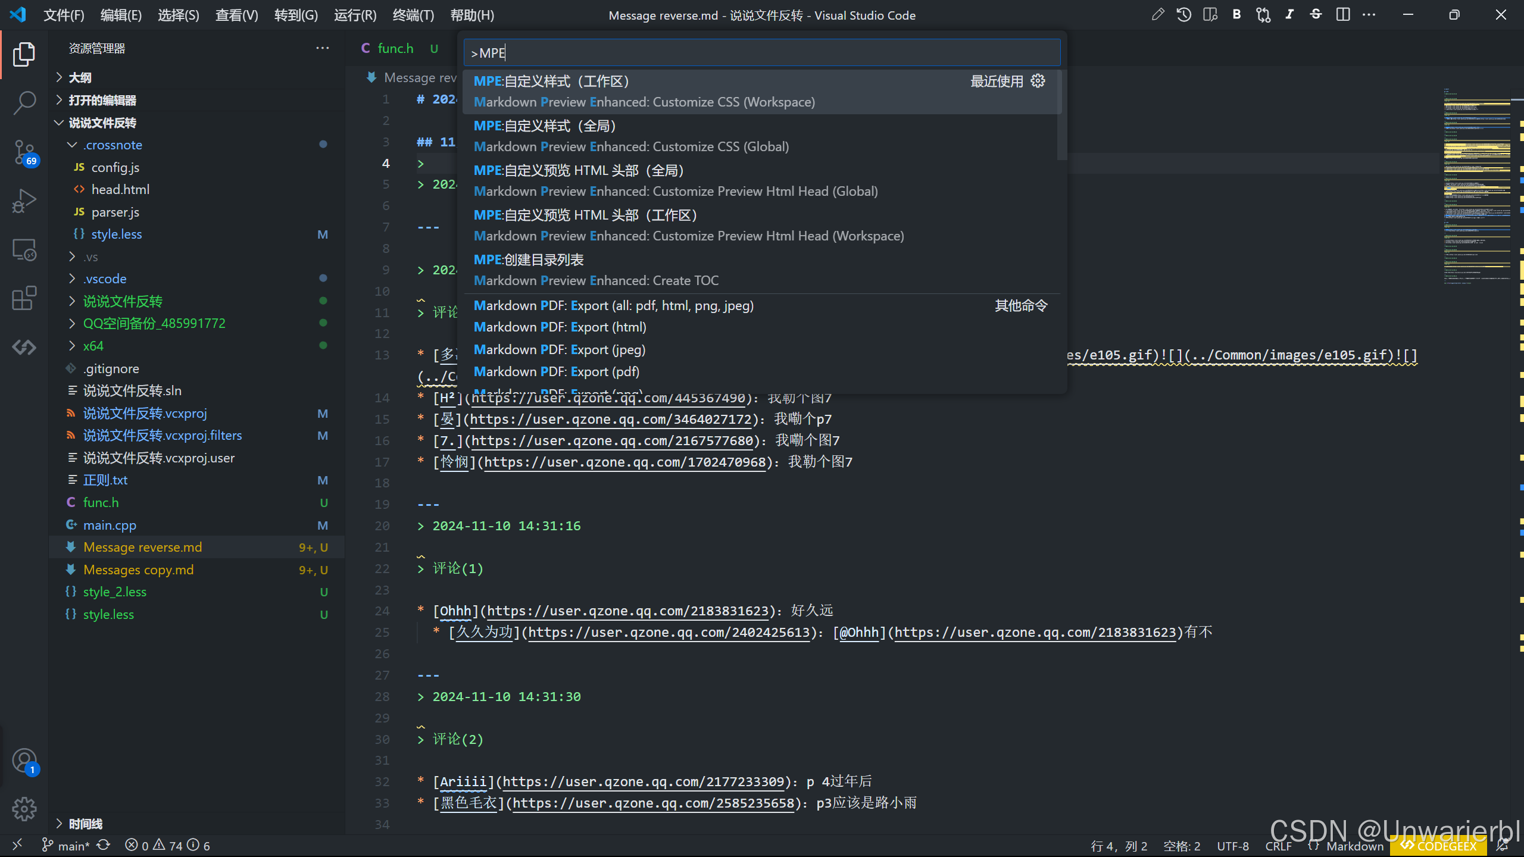The height and width of the screenshot is (857, 1524).
Task: Expand the x64 folder
Action: 92,346
